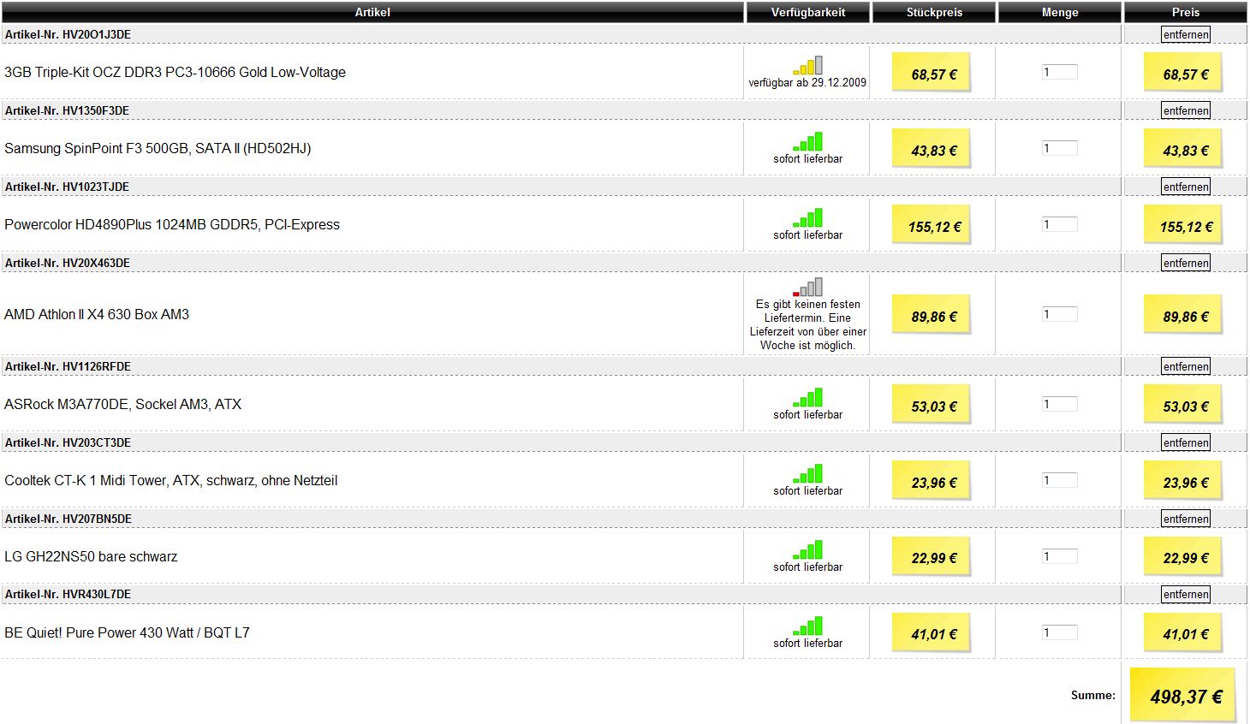
Task: Click the Menge column header
Action: coord(1060,12)
